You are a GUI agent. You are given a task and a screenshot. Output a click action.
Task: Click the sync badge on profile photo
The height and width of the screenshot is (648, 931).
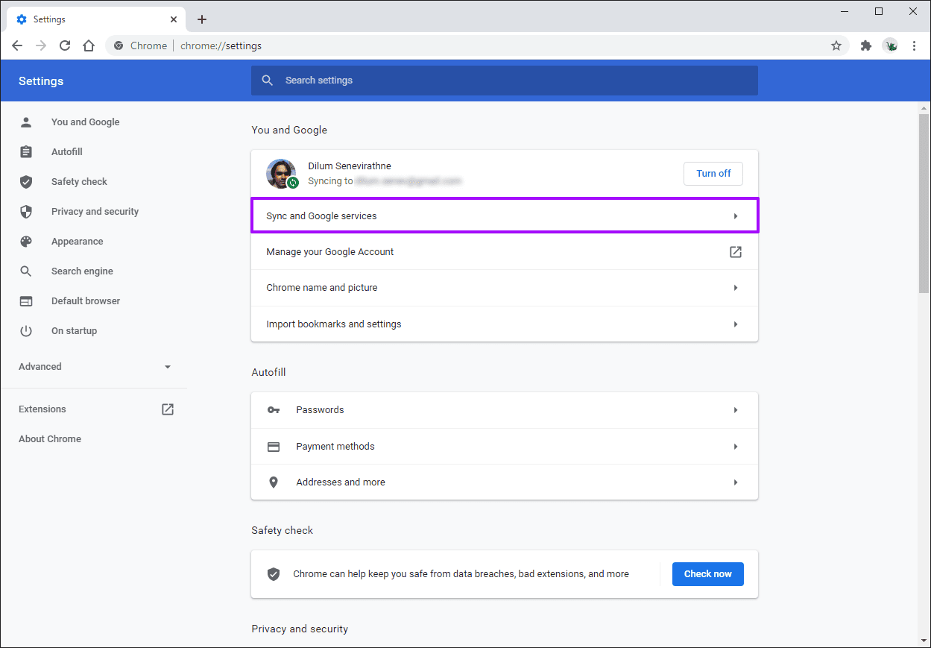pos(293,183)
